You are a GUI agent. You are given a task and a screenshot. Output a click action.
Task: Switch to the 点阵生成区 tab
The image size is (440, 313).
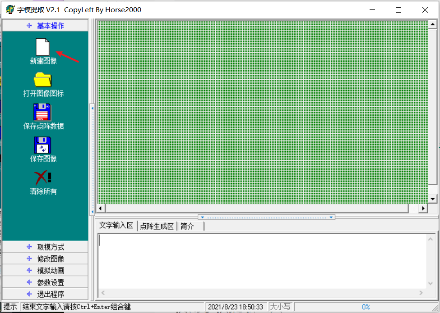pyautogui.click(x=157, y=226)
